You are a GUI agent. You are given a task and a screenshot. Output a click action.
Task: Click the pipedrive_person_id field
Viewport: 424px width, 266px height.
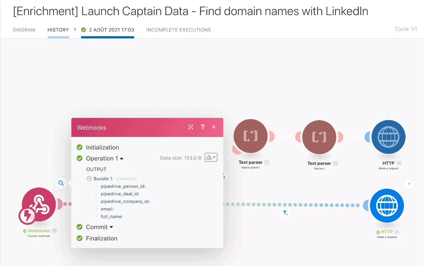point(123,186)
